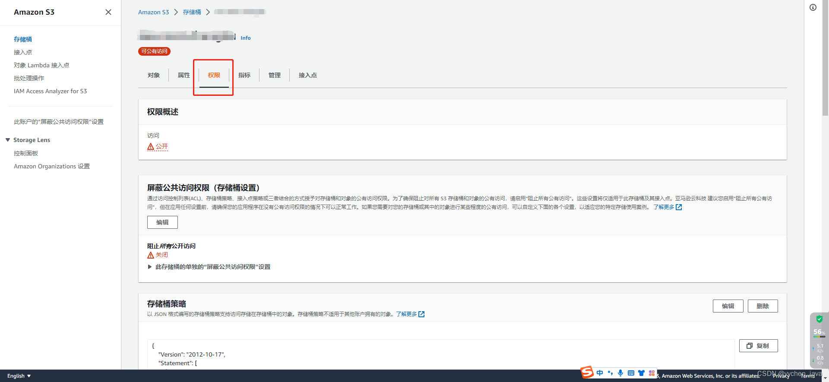829x382 pixels.
Task: Click the 权限概述 heading
Action: tap(163, 112)
